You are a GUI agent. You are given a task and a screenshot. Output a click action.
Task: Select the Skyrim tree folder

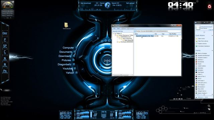pyautogui.click(x=126, y=39)
